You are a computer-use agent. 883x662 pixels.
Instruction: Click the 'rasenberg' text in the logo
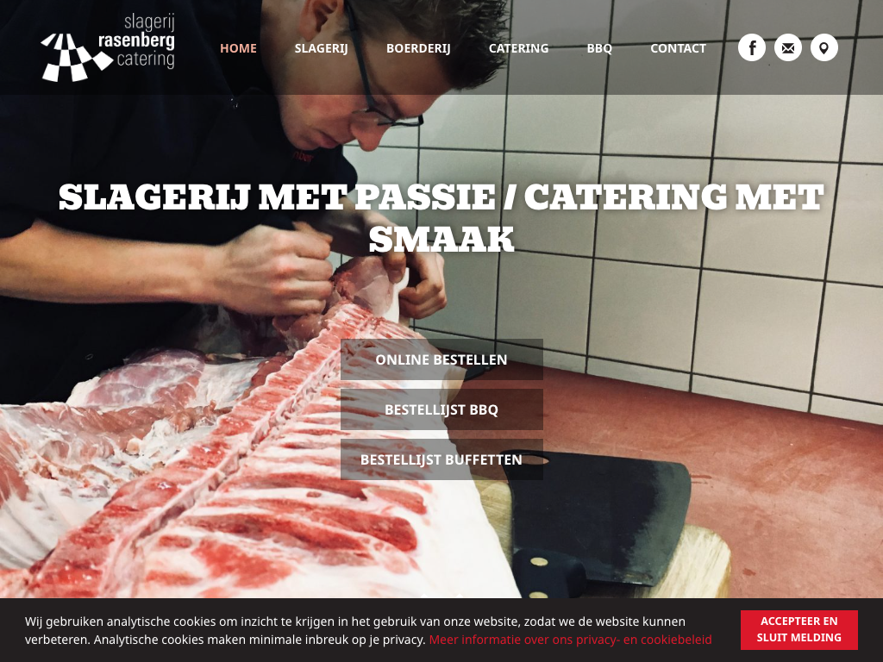(136, 41)
